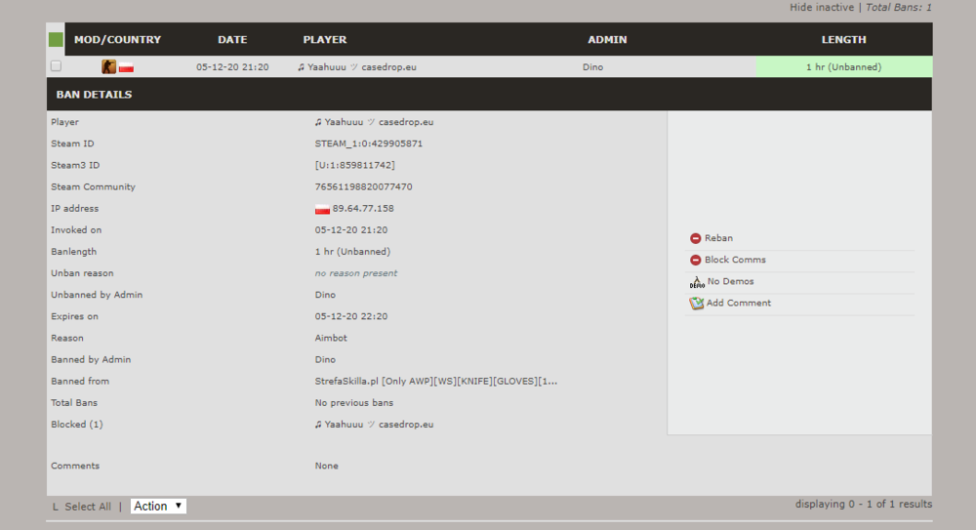Click the green '1 hr (Unbanned)' length cell
Image resolution: width=976 pixels, height=530 pixels.
click(844, 66)
